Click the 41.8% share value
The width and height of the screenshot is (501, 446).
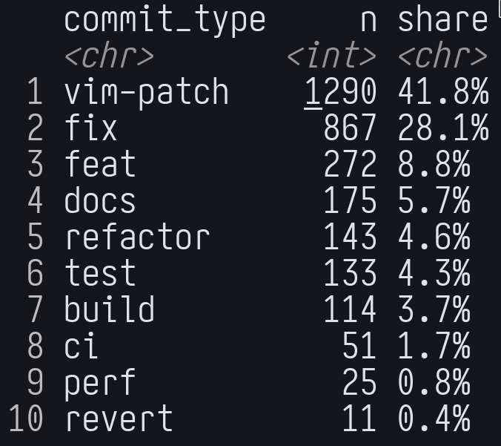tap(442, 91)
